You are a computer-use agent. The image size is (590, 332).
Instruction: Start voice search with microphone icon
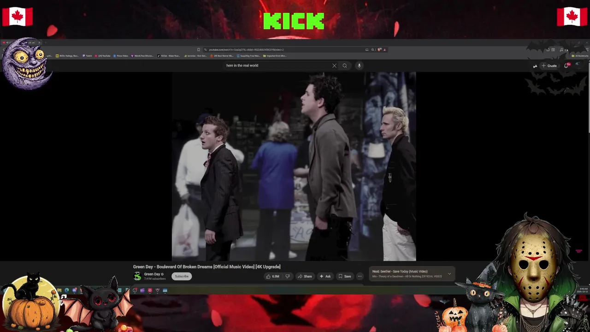(359, 65)
